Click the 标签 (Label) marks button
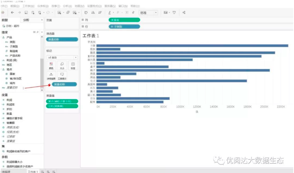 click(73, 65)
